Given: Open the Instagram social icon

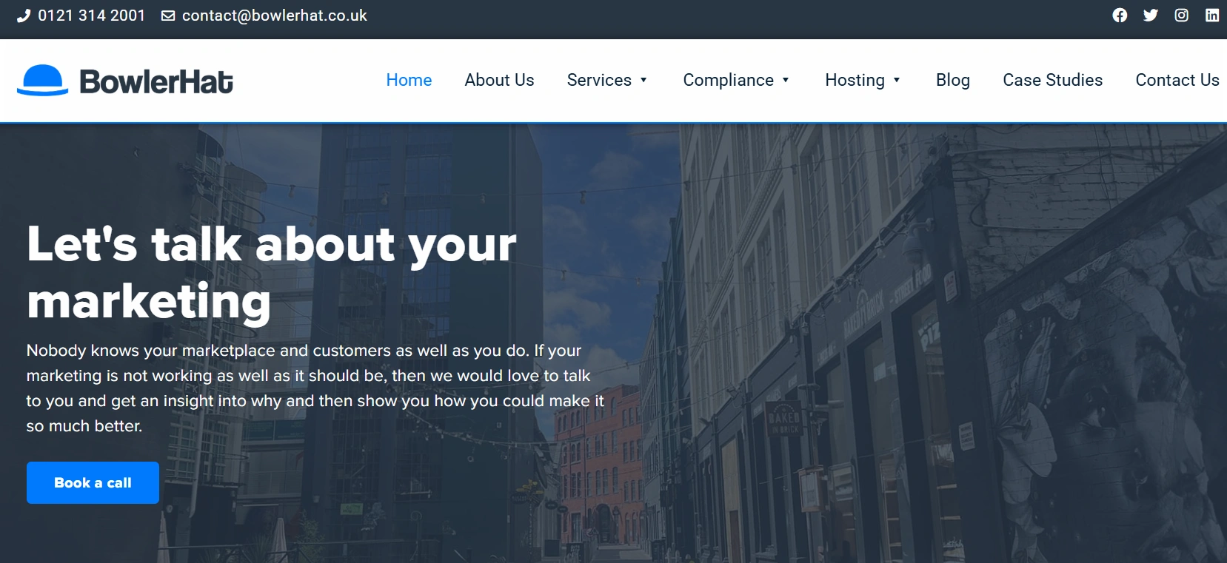Looking at the screenshot, I should click(1181, 16).
